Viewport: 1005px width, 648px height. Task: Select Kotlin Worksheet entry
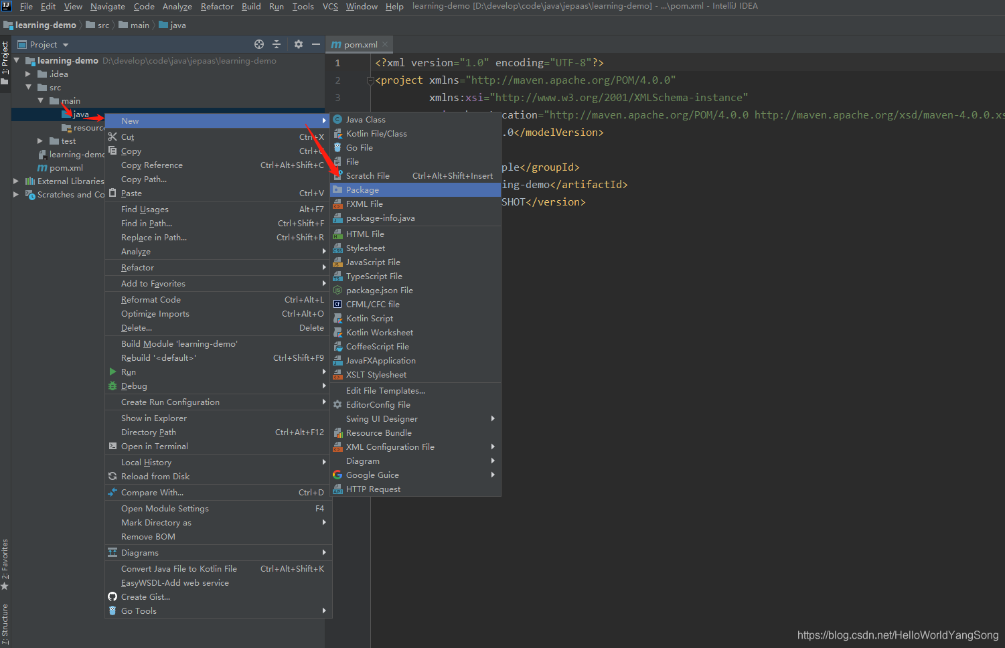tap(416, 332)
